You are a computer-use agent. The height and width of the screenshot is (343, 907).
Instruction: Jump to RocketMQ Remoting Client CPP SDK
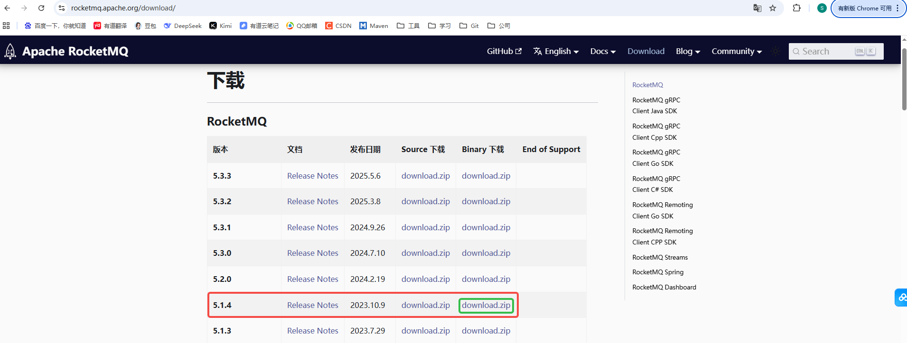(663, 236)
